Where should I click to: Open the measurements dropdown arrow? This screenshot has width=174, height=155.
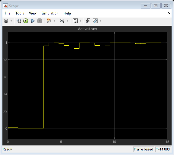[x=100, y=21]
